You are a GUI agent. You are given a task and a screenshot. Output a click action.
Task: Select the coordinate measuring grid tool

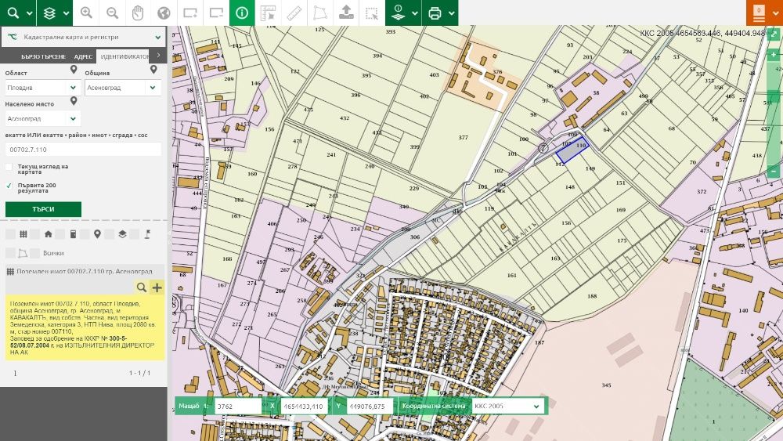268,13
